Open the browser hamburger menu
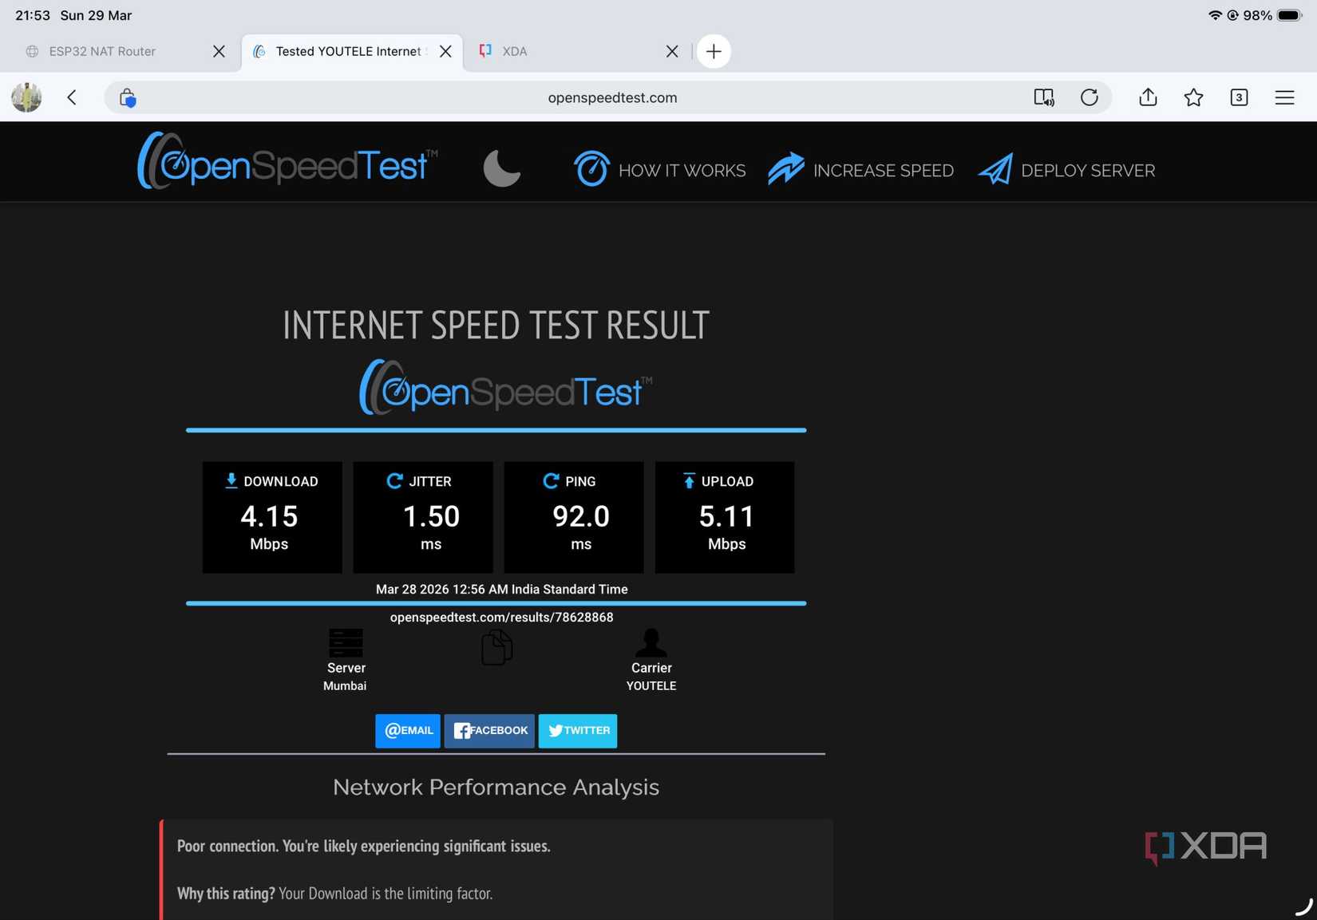Image resolution: width=1317 pixels, height=920 pixels. (x=1284, y=97)
